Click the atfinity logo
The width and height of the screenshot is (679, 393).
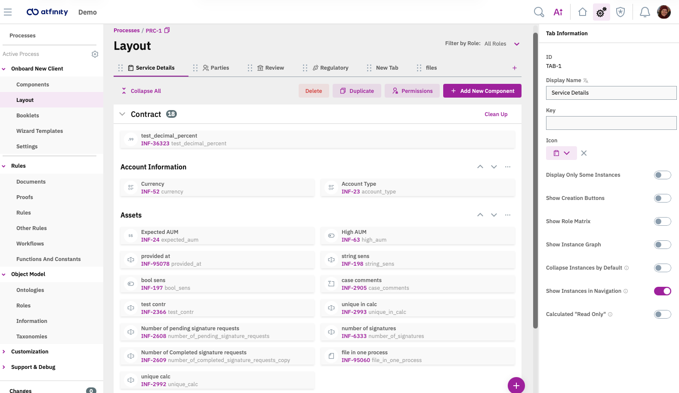pyautogui.click(x=47, y=12)
